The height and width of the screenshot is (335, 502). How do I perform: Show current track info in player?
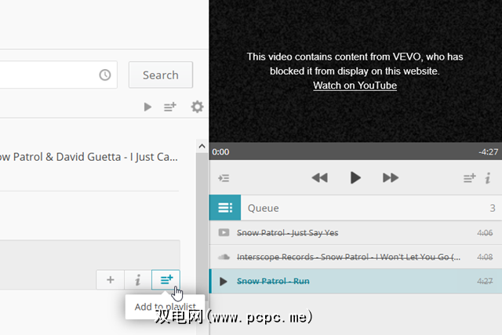click(488, 178)
